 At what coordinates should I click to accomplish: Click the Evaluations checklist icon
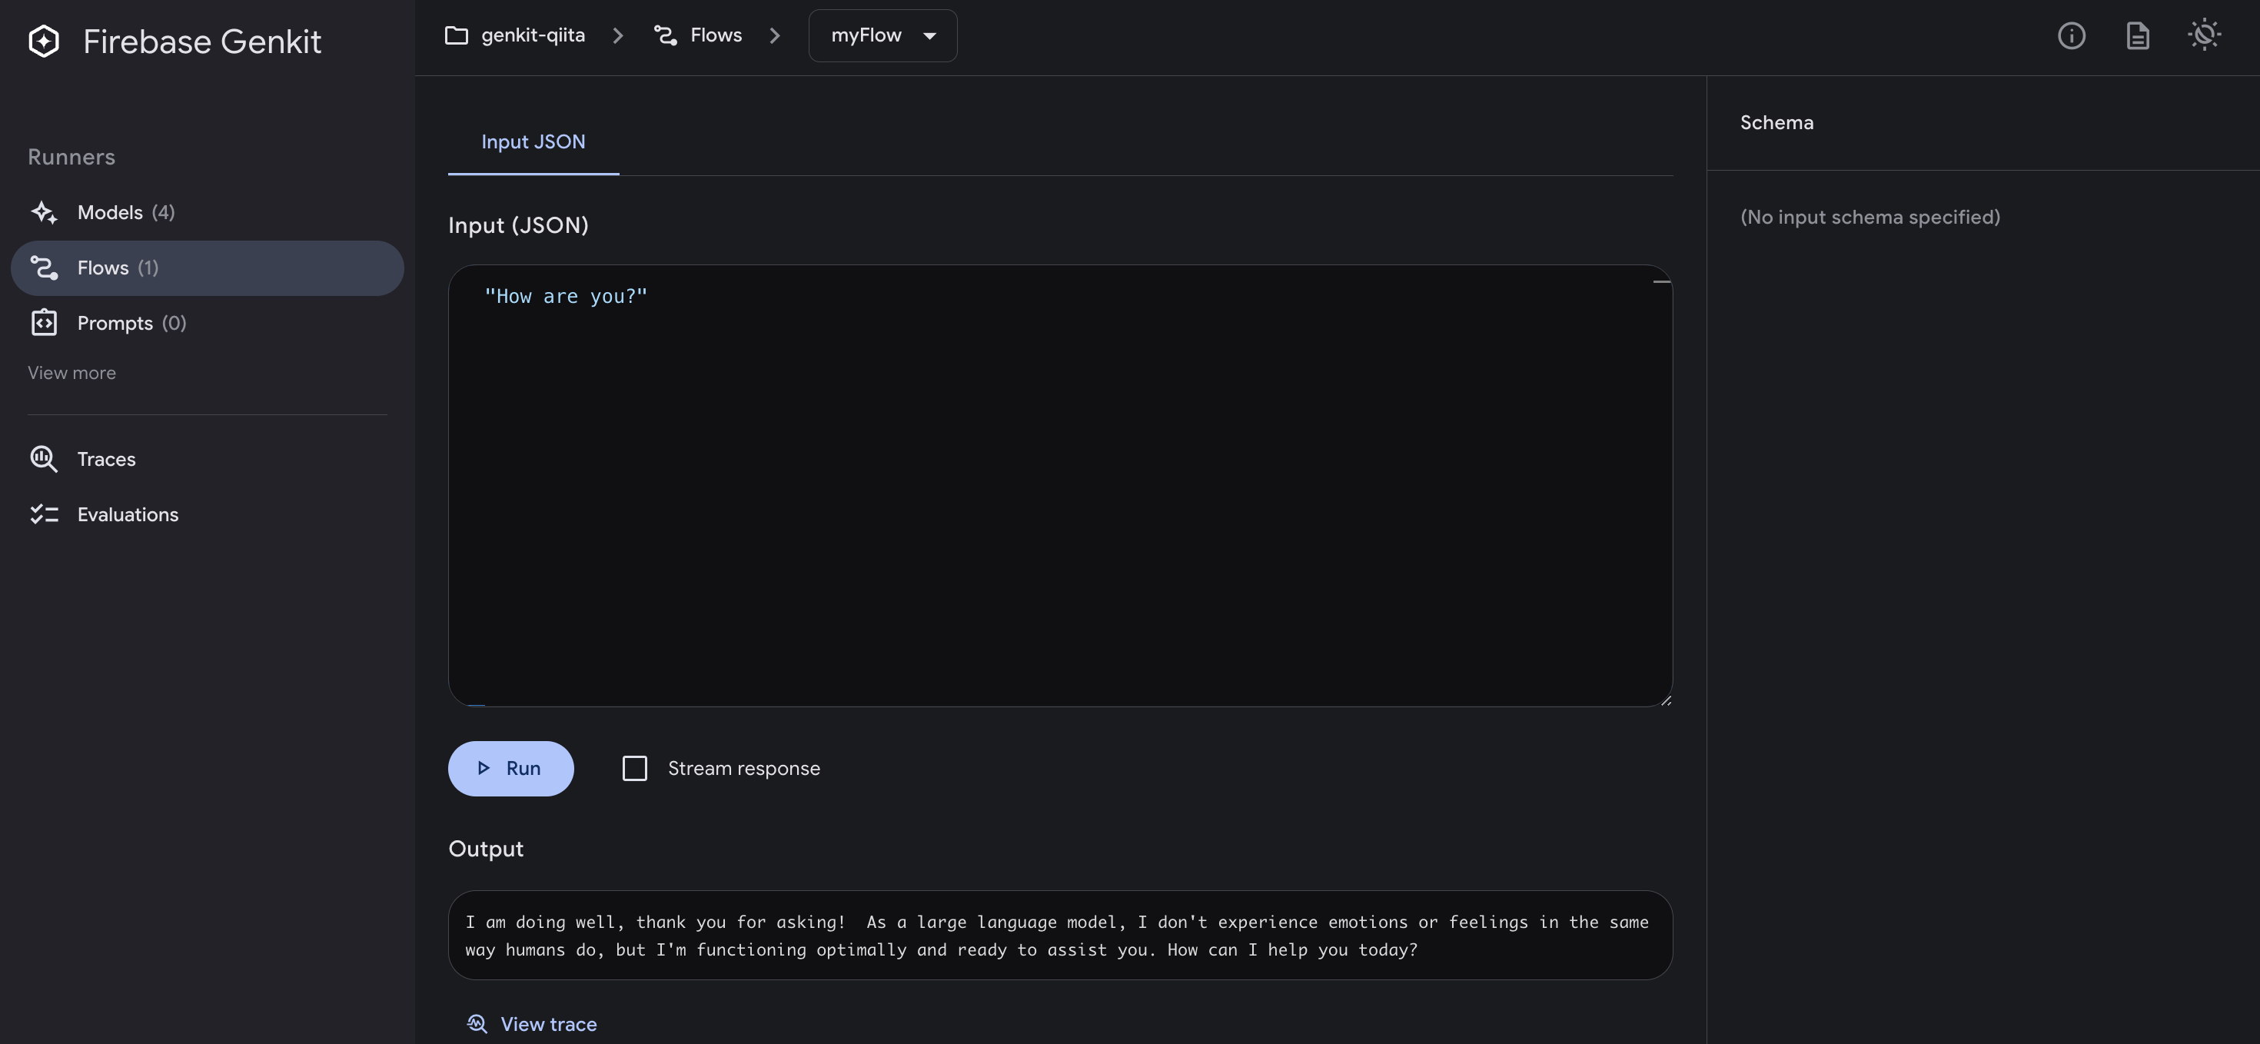(x=44, y=514)
